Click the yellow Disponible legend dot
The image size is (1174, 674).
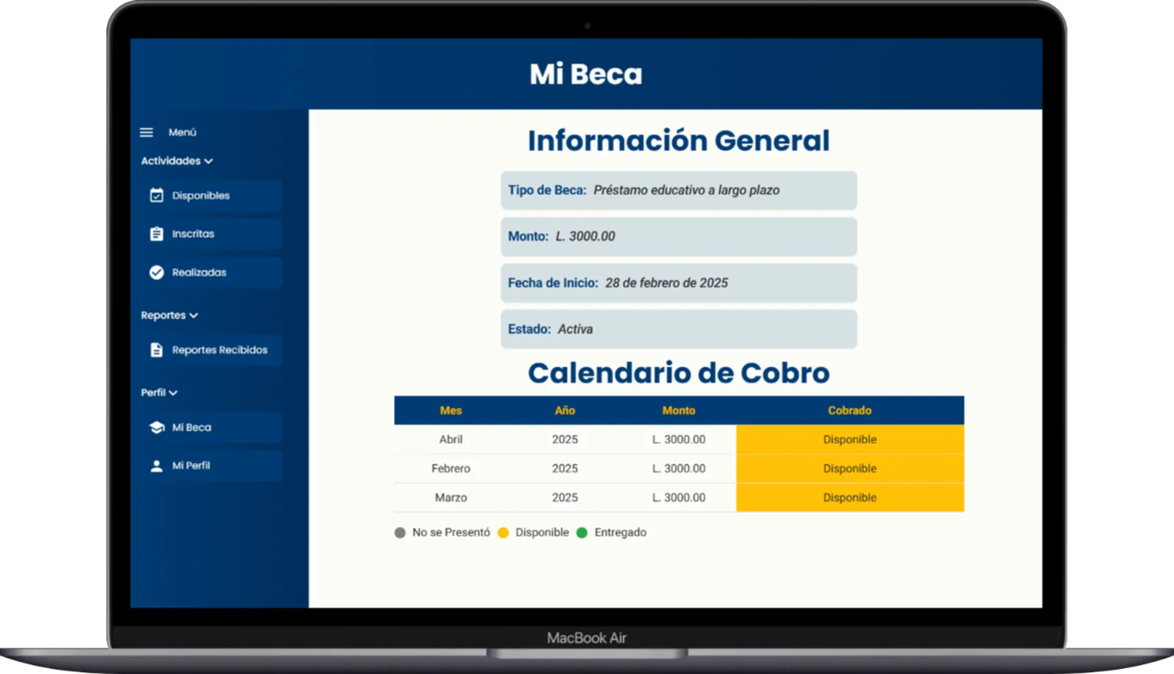pyautogui.click(x=503, y=533)
